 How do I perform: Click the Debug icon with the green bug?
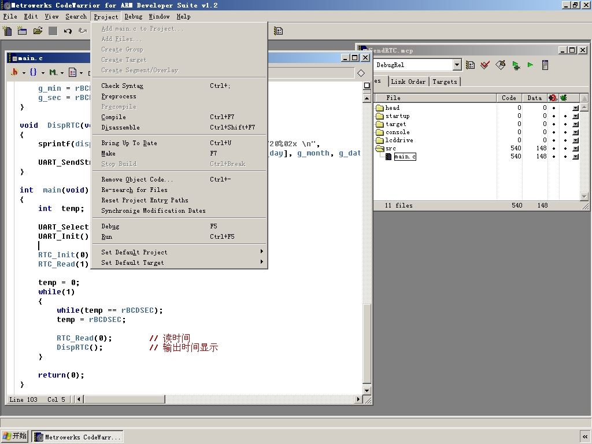pyautogui.click(x=516, y=65)
